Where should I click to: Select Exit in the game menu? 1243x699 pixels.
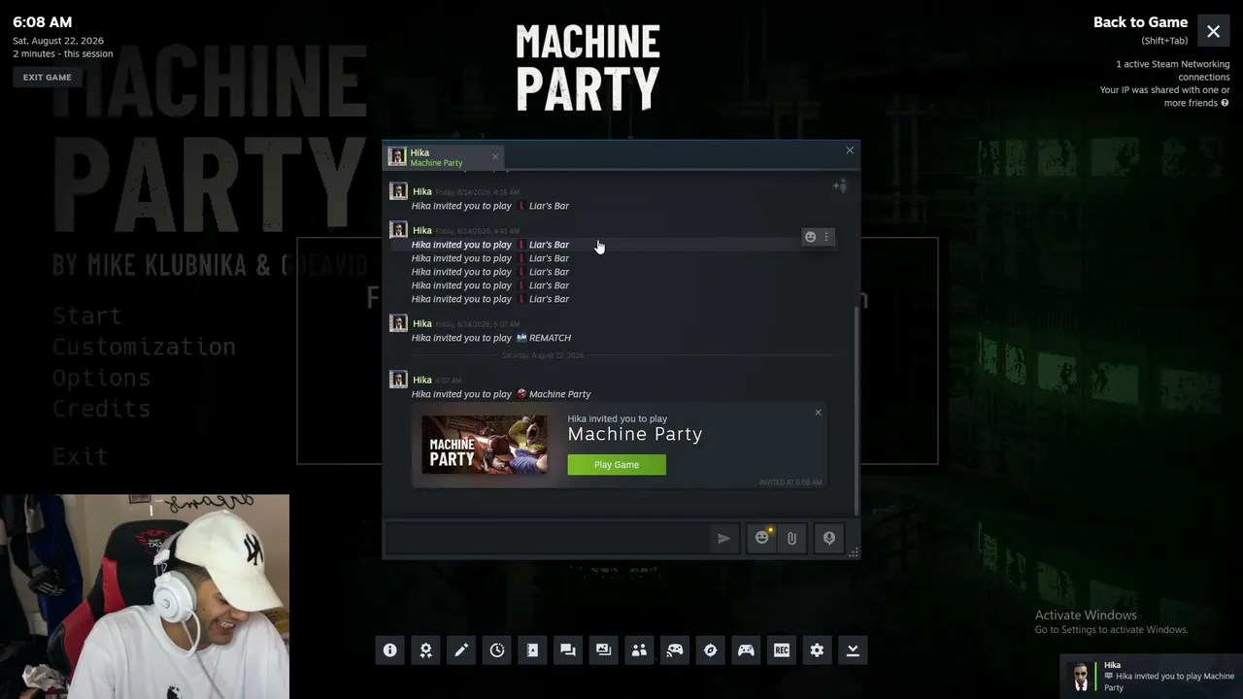click(x=80, y=455)
